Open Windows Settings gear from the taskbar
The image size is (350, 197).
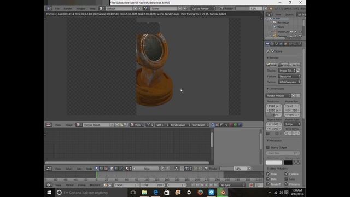(189, 192)
